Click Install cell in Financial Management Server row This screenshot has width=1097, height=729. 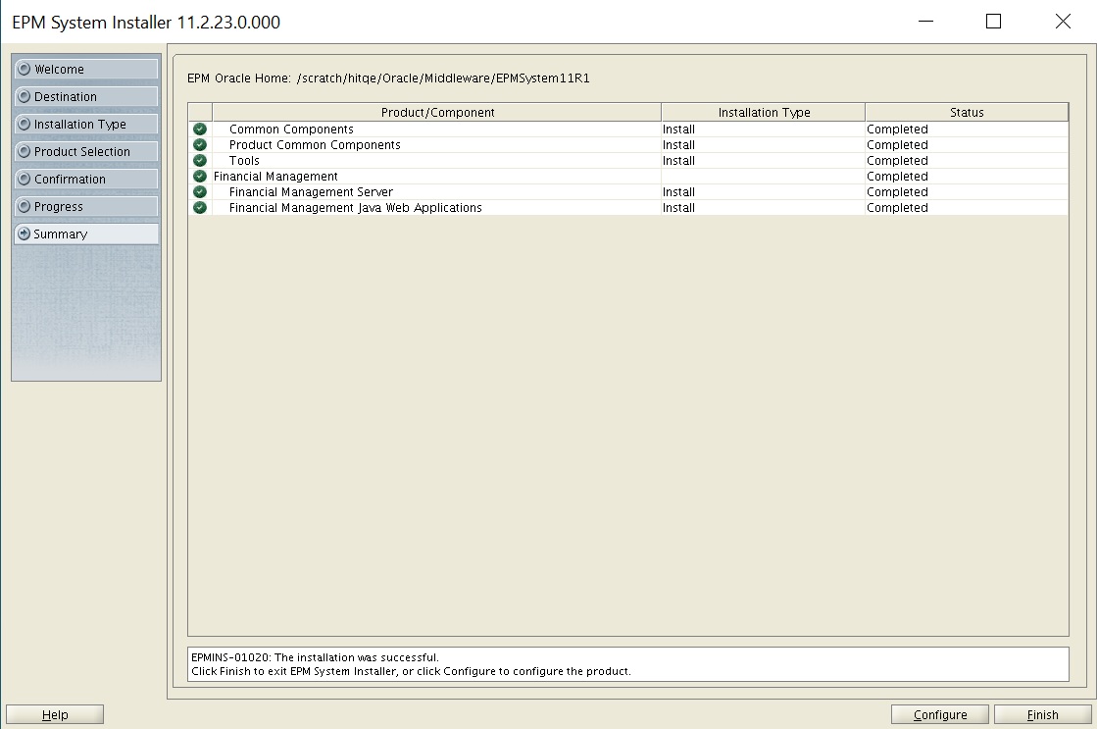[678, 192]
